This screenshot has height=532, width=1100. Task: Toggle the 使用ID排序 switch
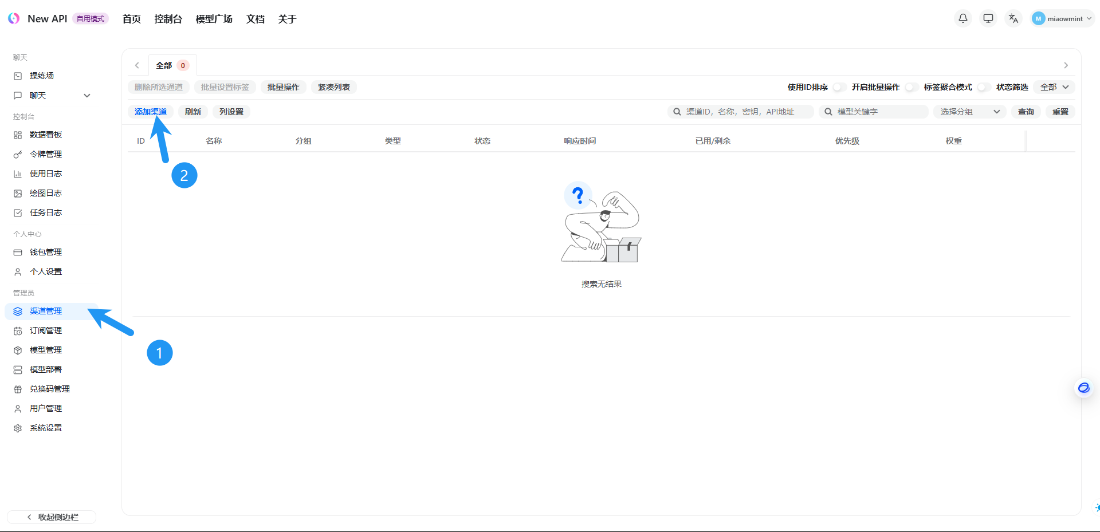pyautogui.click(x=839, y=87)
